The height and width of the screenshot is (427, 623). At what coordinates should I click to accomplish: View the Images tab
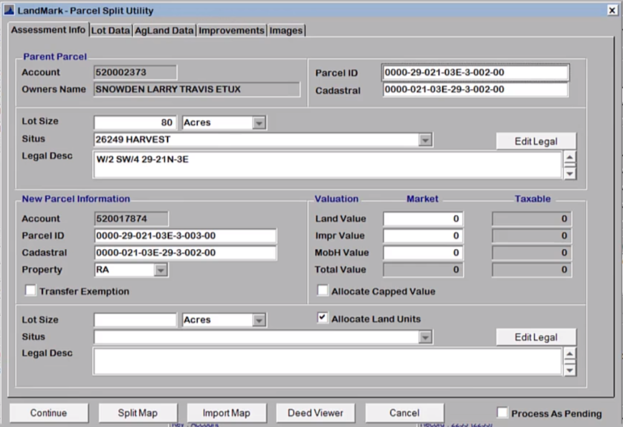tap(285, 30)
